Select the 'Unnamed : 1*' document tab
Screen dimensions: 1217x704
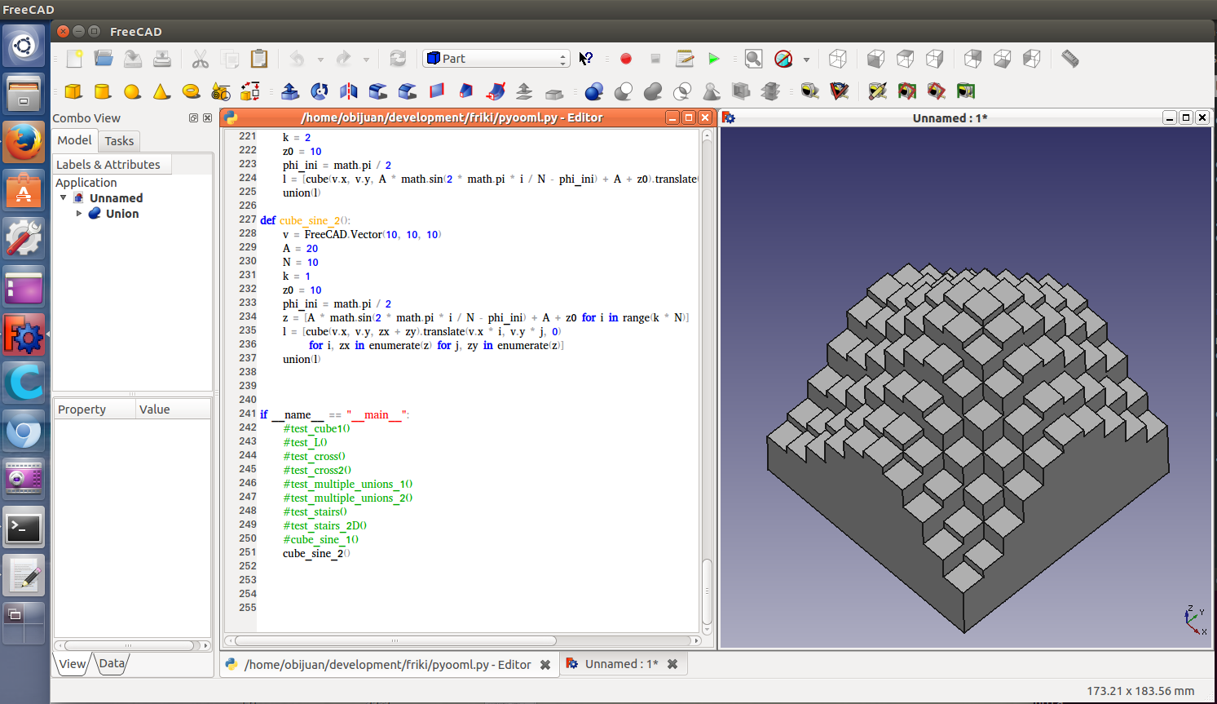pyautogui.click(x=621, y=664)
